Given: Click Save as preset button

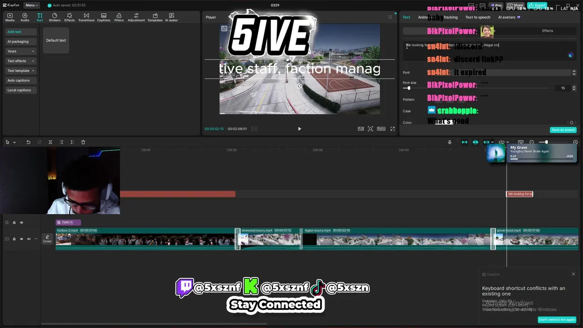Looking at the screenshot, I should click(x=563, y=130).
